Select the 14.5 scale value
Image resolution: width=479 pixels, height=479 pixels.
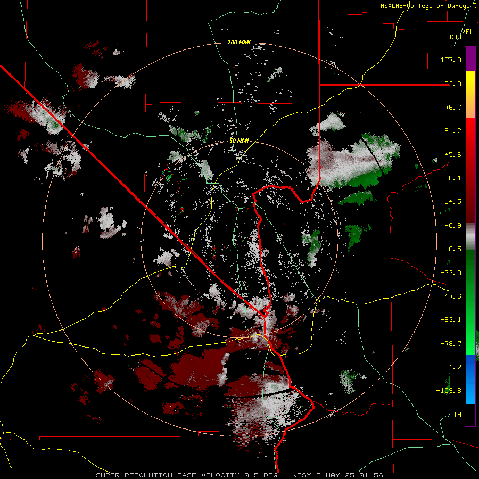coord(453,202)
